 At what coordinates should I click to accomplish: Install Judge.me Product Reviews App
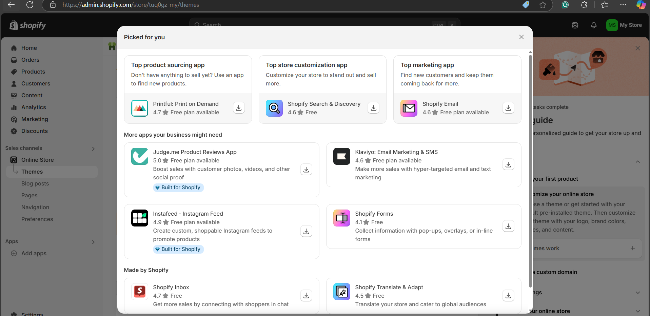[x=306, y=170]
